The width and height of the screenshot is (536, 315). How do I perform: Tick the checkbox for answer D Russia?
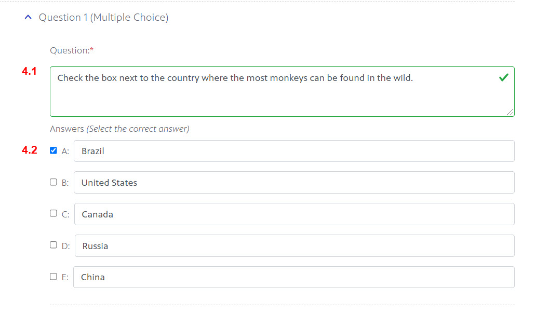[53, 245]
